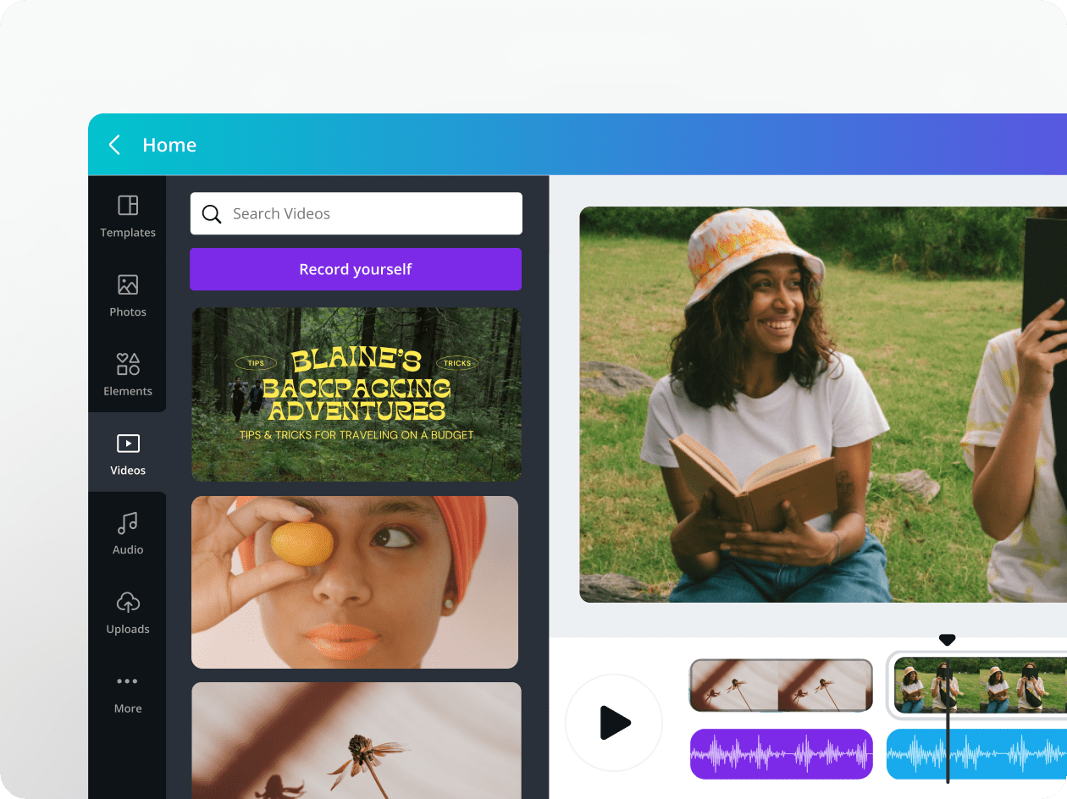Select the dandelion clip on the timeline

click(x=780, y=685)
